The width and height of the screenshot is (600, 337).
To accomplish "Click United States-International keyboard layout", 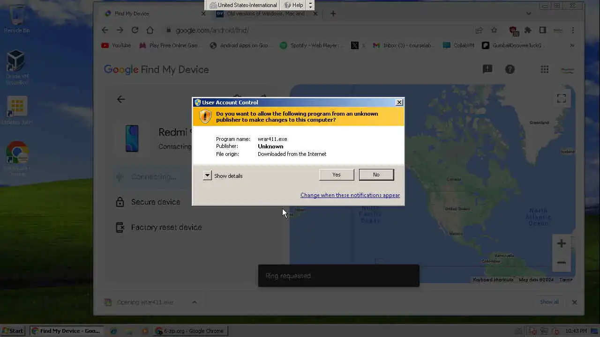I will [x=243, y=5].
